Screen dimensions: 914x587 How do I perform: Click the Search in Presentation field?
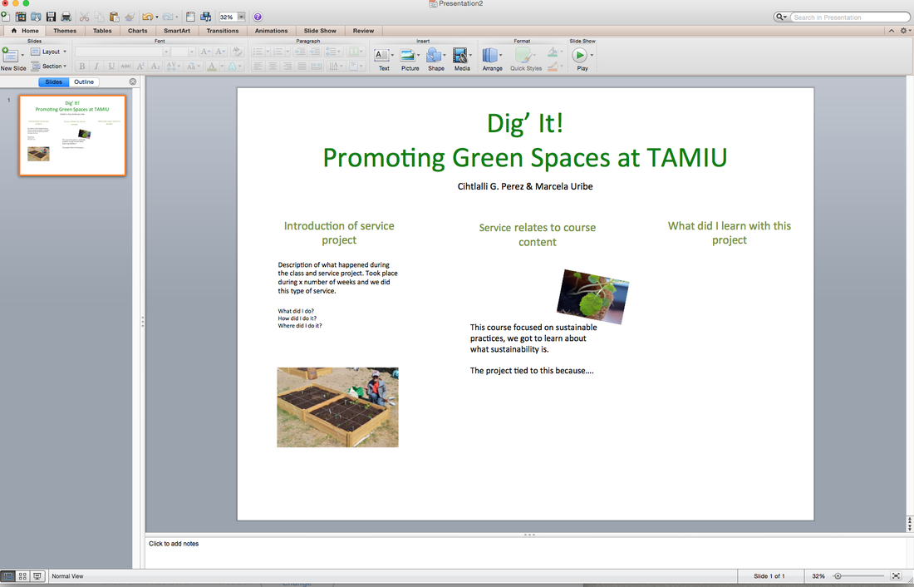click(x=849, y=17)
